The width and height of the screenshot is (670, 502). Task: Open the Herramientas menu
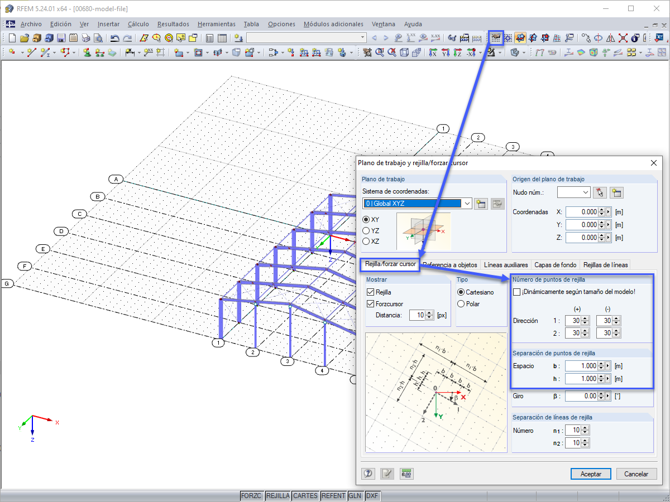(216, 24)
